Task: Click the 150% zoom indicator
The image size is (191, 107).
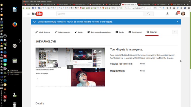Action: click(x=155, y=8)
